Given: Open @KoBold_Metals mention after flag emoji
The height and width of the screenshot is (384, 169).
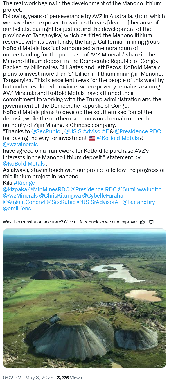Looking at the screenshot, I should pyautogui.click(x=118, y=138).
